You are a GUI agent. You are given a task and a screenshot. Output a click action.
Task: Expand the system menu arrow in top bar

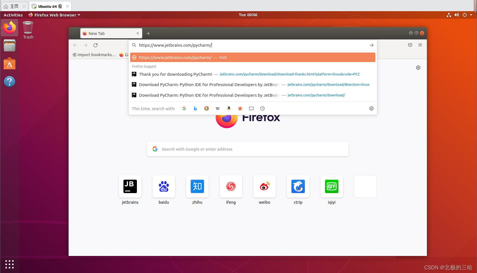pyautogui.click(x=471, y=15)
